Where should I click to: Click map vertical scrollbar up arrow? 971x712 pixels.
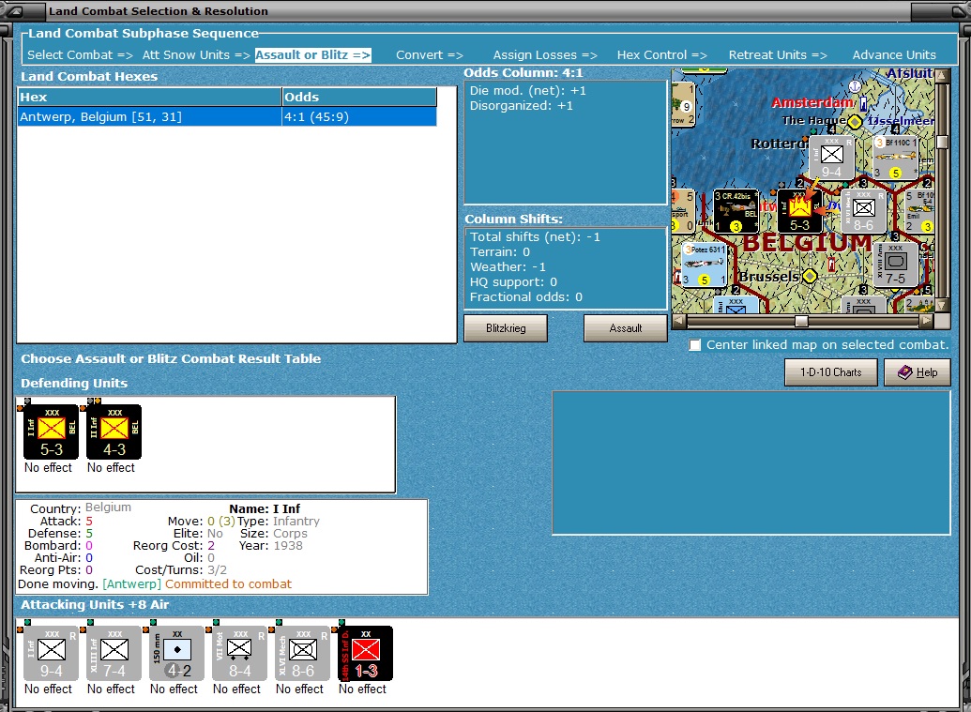click(x=942, y=75)
